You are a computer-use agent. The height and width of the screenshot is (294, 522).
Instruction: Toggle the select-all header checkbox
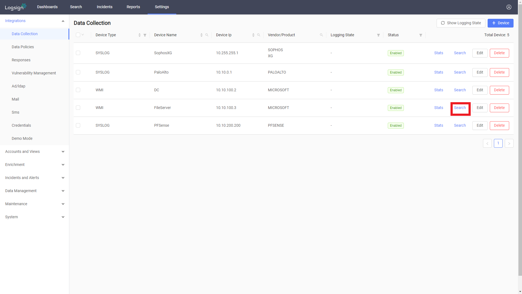click(78, 35)
